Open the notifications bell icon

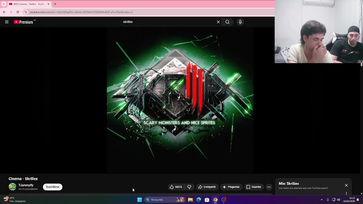click(358, 200)
